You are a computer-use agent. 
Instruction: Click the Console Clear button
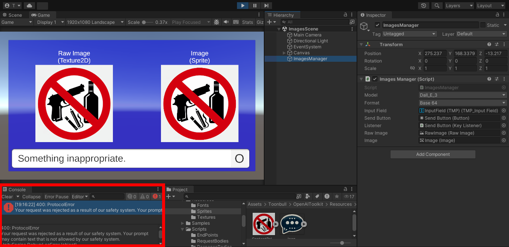click(x=7, y=197)
